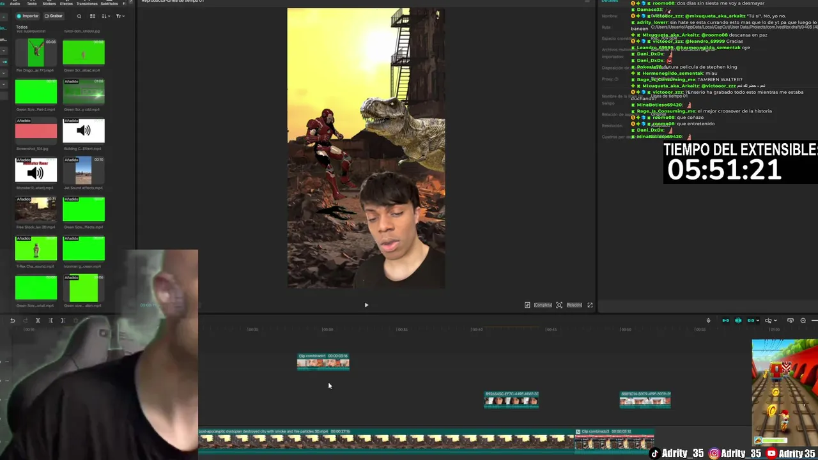Switch media grid view icon
Viewport: 818px width, 460px height.
coord(93,16)
